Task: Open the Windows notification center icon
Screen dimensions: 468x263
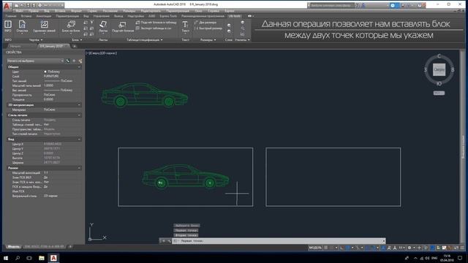Action: tap(460, 258)
